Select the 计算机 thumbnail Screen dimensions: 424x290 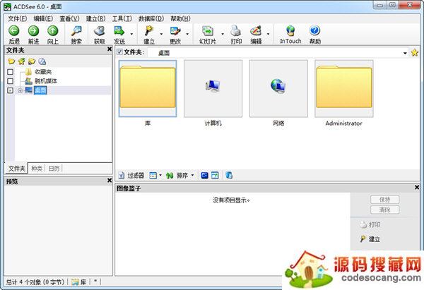213,89
